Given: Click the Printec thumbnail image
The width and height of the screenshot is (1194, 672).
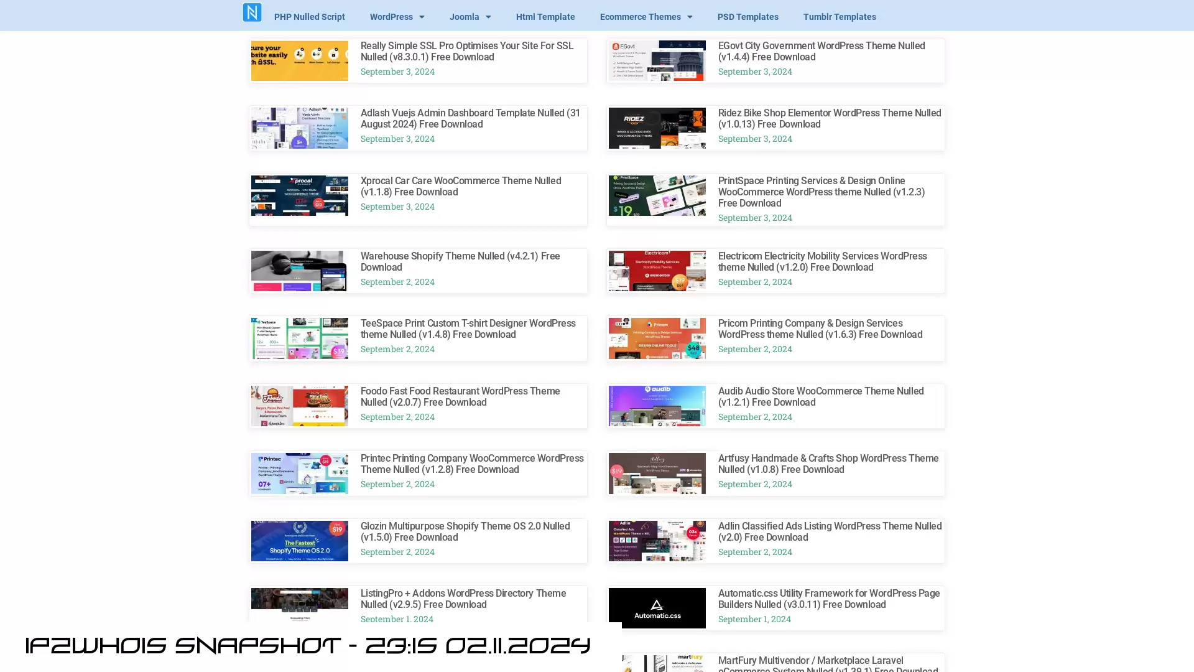Looking at the screenshot, I should pyautogui.click(x=300, y=474).
